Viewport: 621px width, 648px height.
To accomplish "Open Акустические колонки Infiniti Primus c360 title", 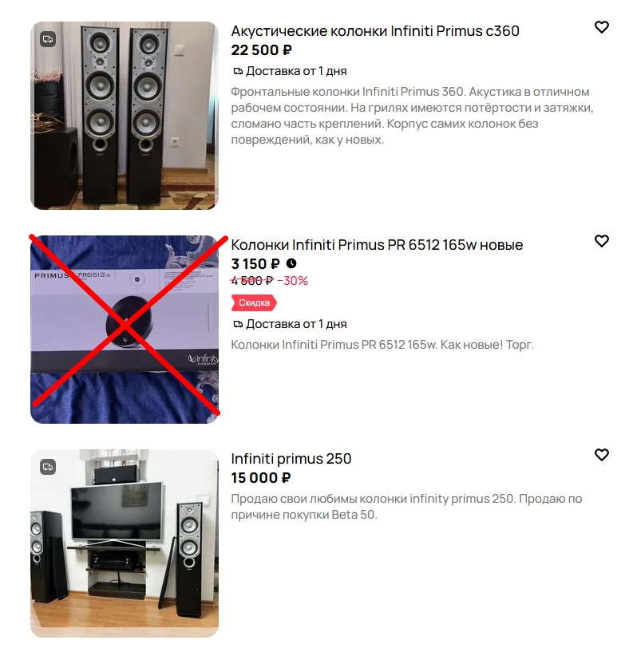I will coord(375,31).
